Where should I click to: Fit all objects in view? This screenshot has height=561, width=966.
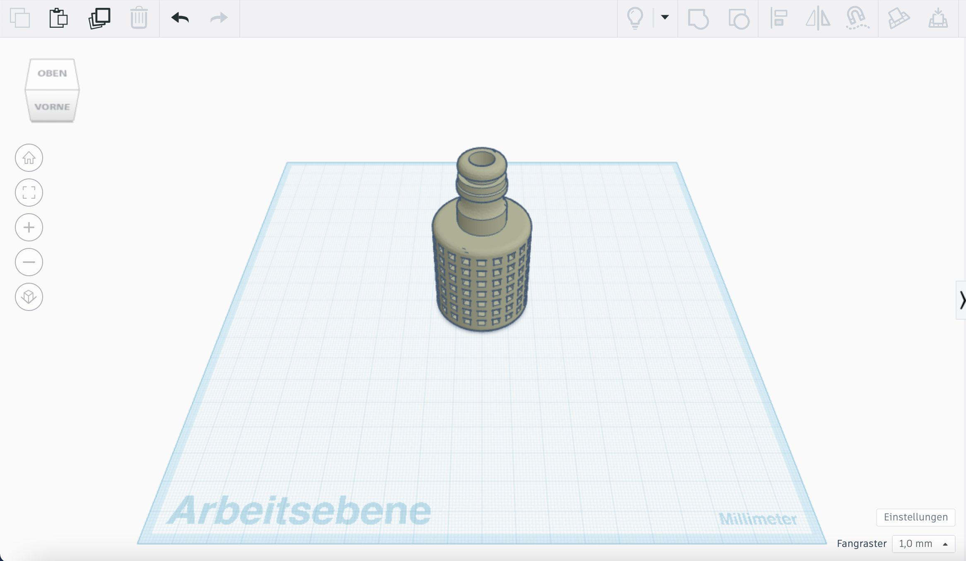pyautogui.click(x=29, y=193)
